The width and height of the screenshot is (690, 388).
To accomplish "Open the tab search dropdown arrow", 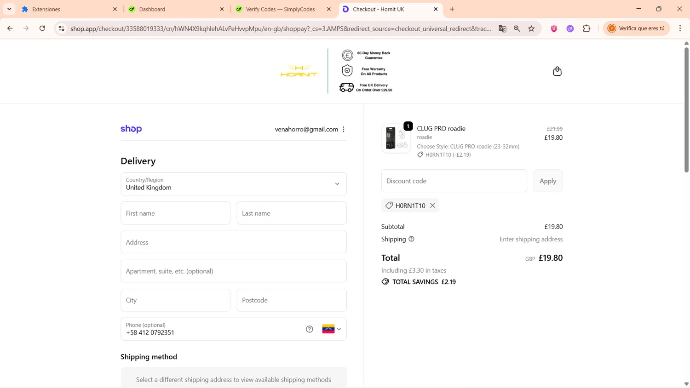I will [9, 9].
